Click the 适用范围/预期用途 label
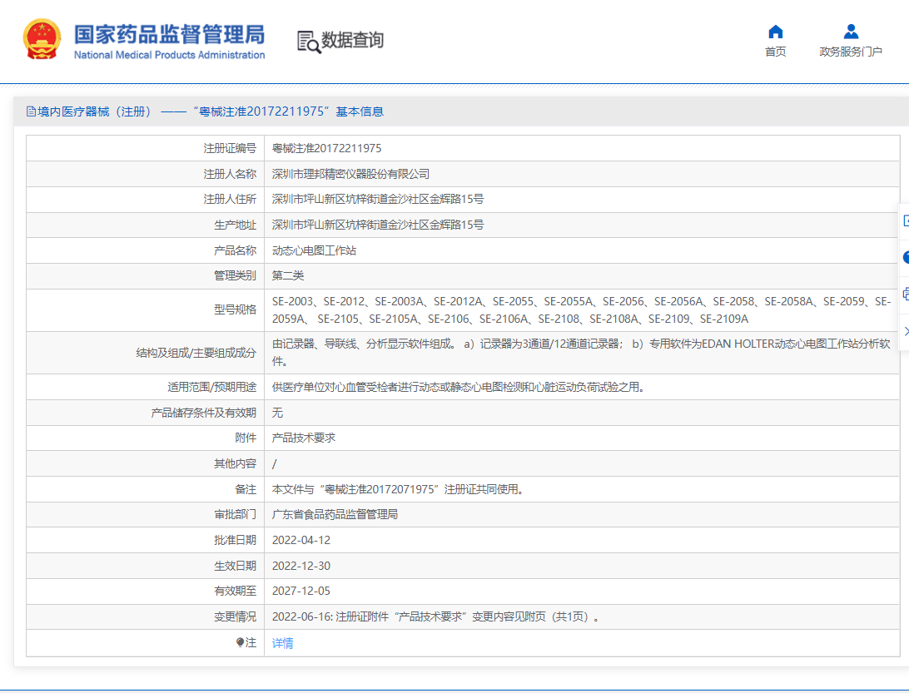Viewport: 909px width, 693px height. coord(211,387)
